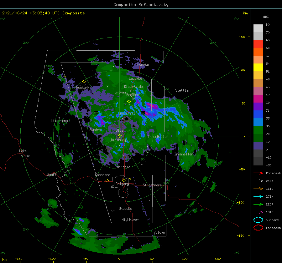Click the yellow diamond marker above Calgary

[x=124, y=180]
